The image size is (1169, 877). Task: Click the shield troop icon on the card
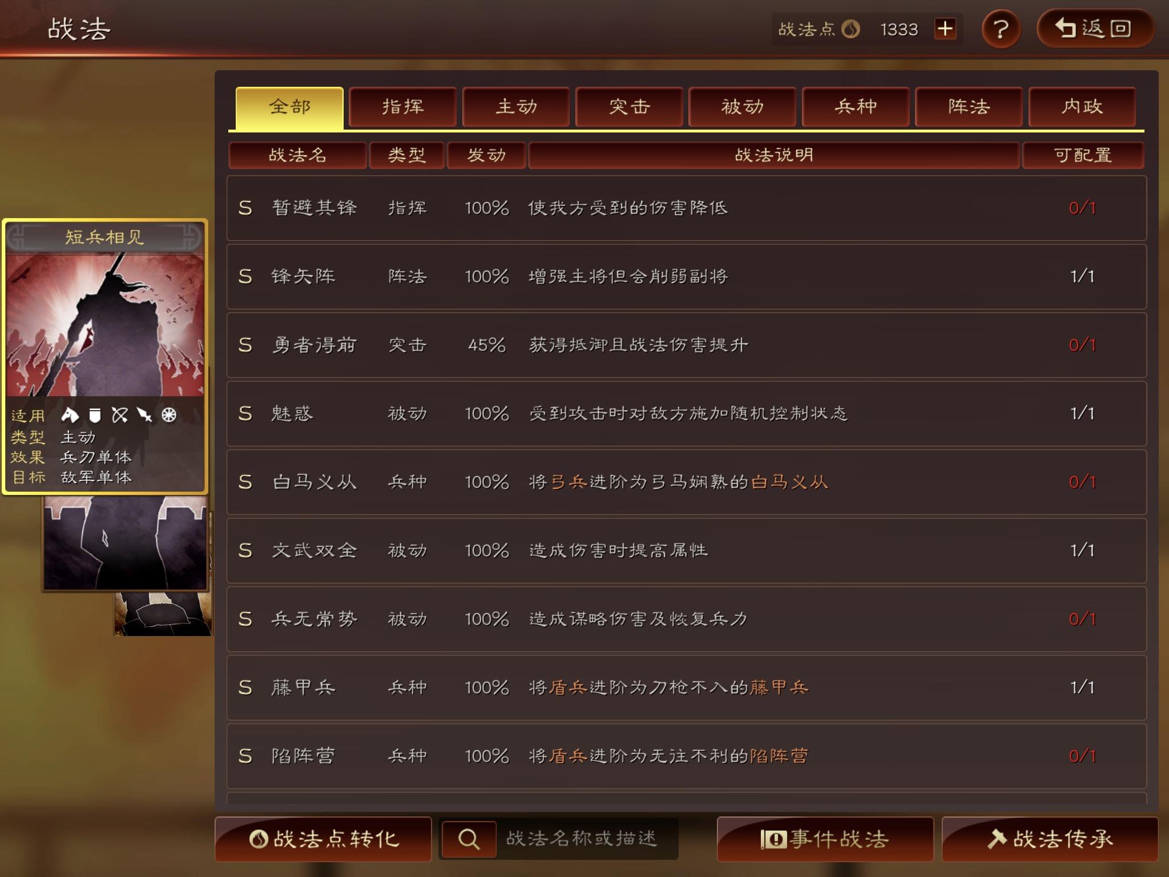tap(95, 415)
